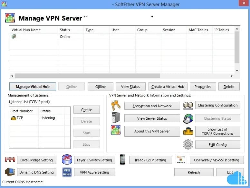Click the Clustering Status button
The width and height of the screenshot is (250, 188).
click(x=218, y=118)
